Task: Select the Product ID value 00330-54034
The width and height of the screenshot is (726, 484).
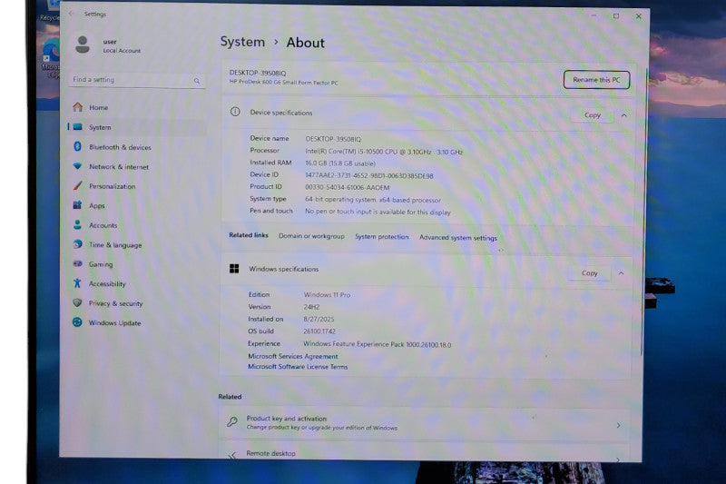Action: click(x=347, y=187)
